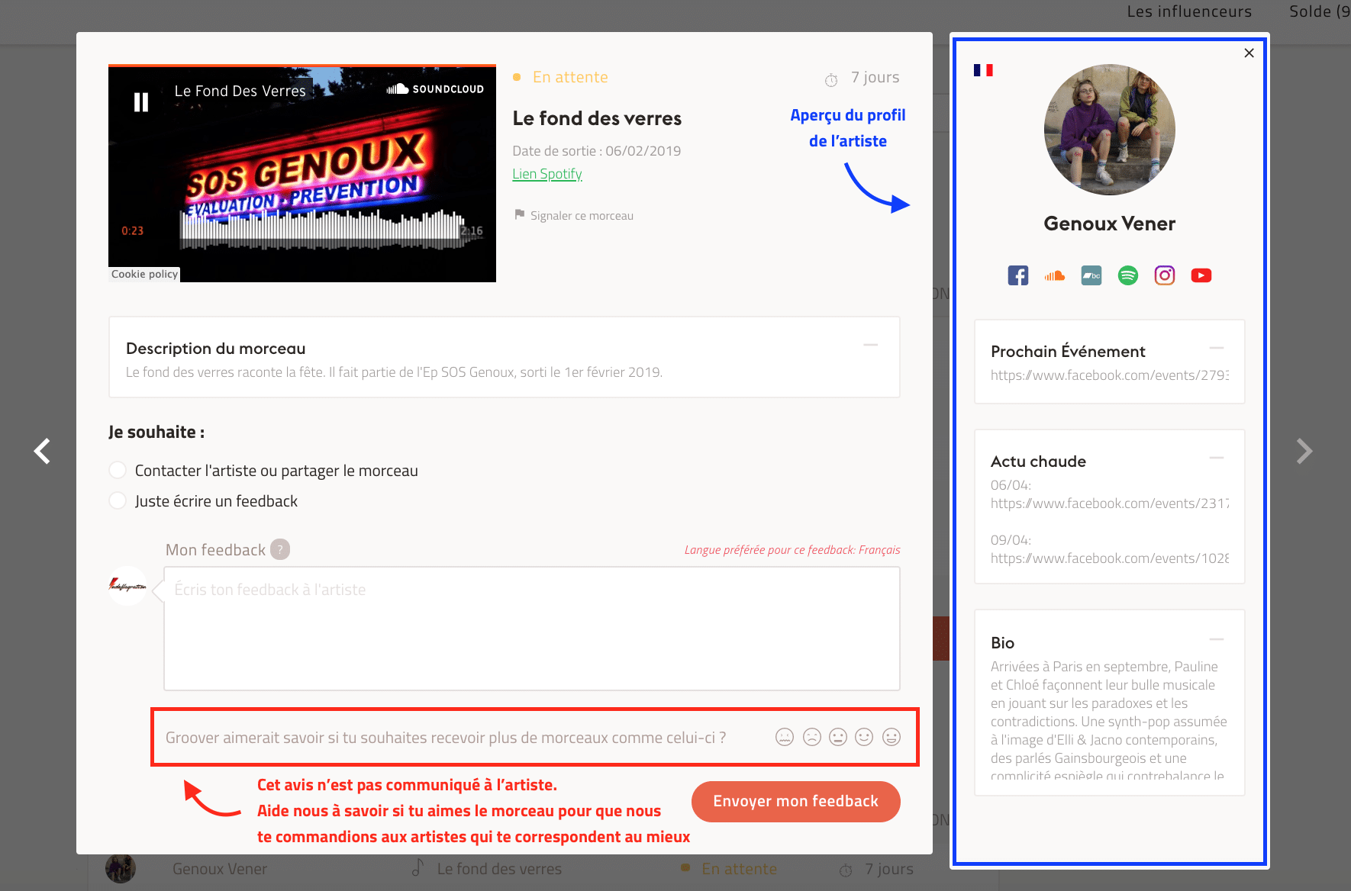Collapse the Bio section
The image size is (1351, 891).
pos(1217,639)
